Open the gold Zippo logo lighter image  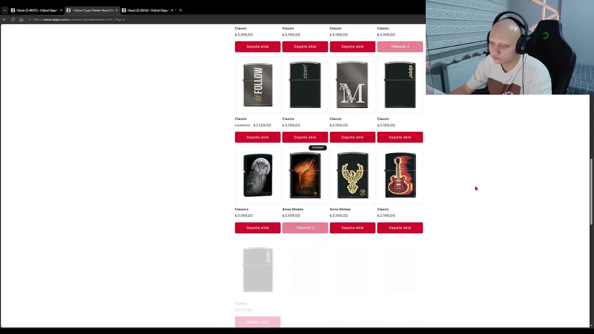click(x=400, y=85)
